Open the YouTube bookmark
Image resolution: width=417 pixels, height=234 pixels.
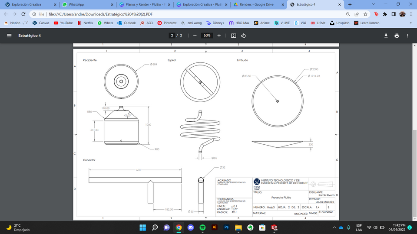(x=63, y=23)
